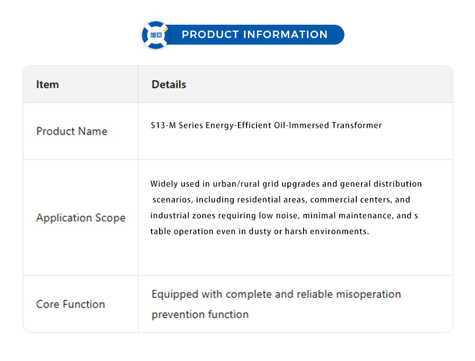Click the Product Name row label
The height and width of the screenshot is (361, 475).
pyautogui.click(x=72, y=131)
